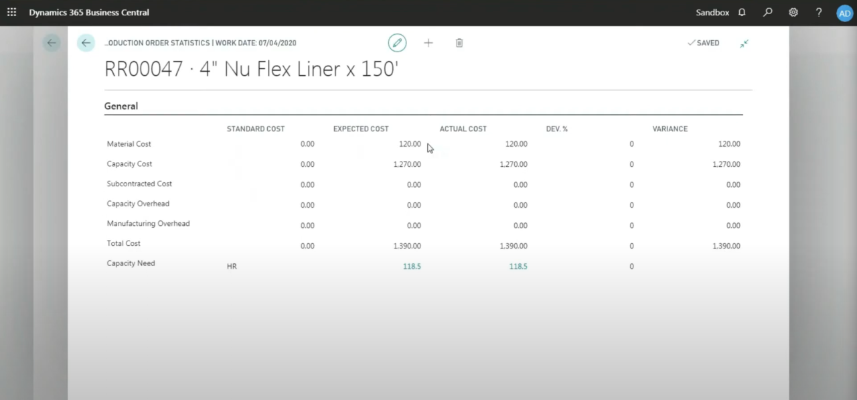Click Material Cost expected value 120.00
The height and width of the screenshot is (400, 857).
pos(410,144)
